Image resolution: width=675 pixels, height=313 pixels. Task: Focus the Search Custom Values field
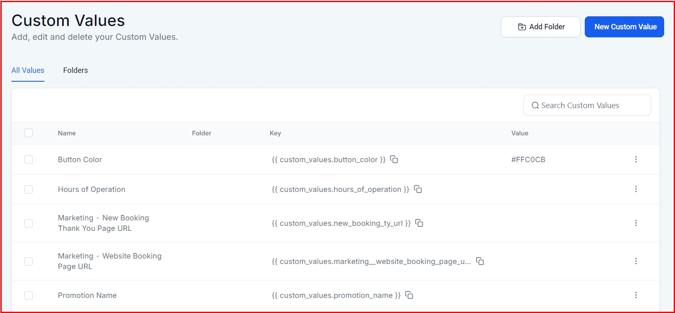592,106
